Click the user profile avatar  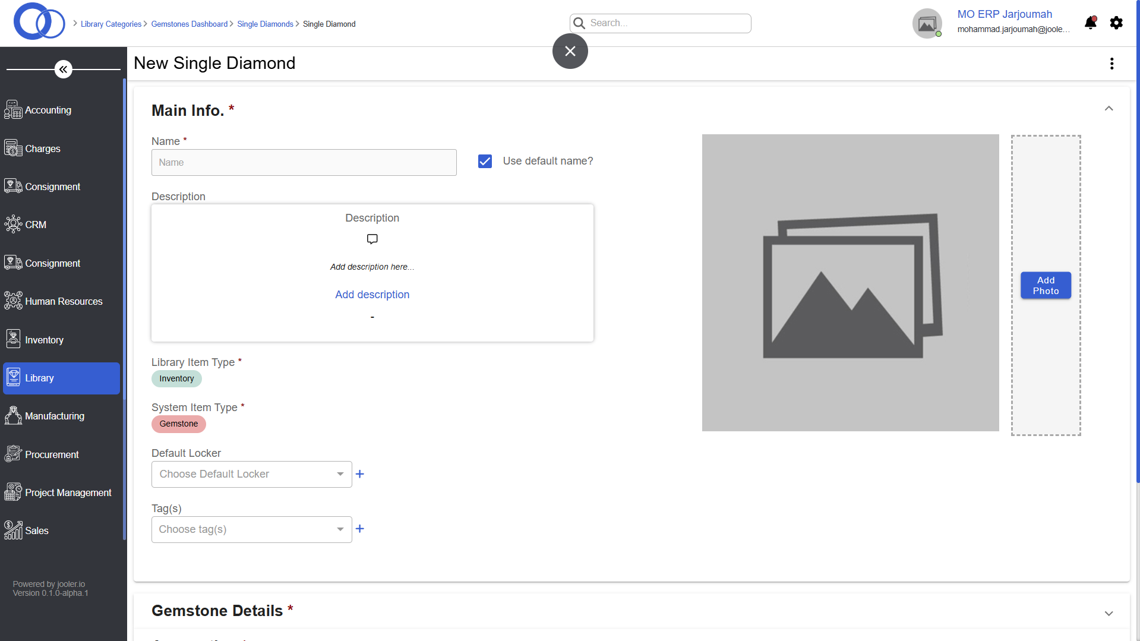(x=927, y=24)
